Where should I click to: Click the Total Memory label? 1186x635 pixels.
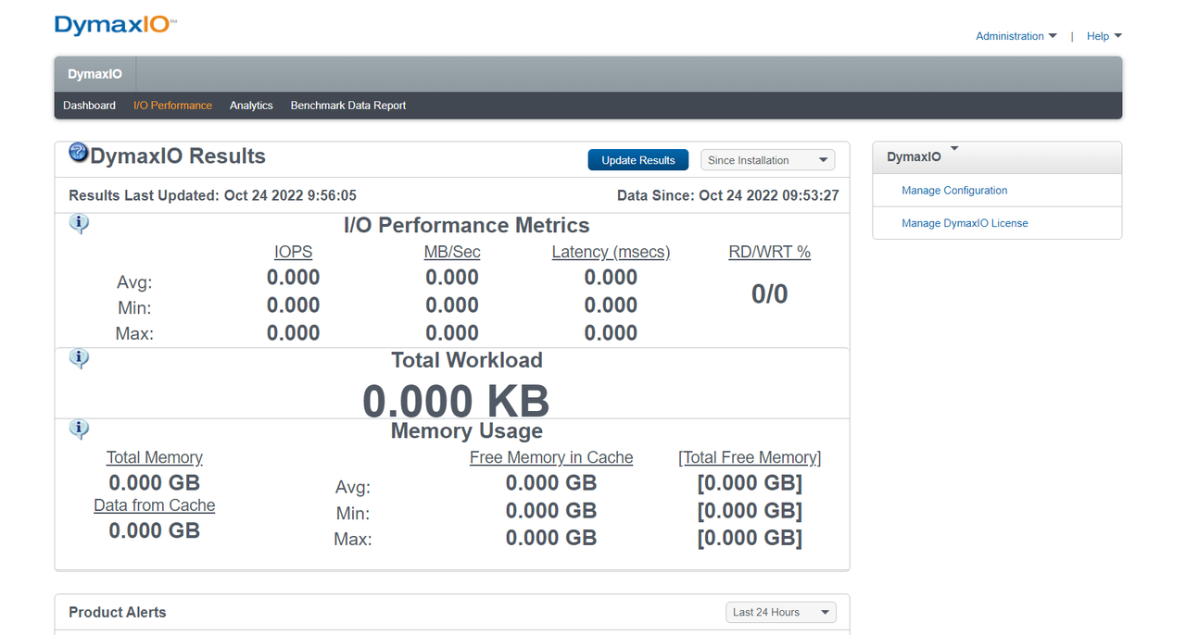(155, 457)
